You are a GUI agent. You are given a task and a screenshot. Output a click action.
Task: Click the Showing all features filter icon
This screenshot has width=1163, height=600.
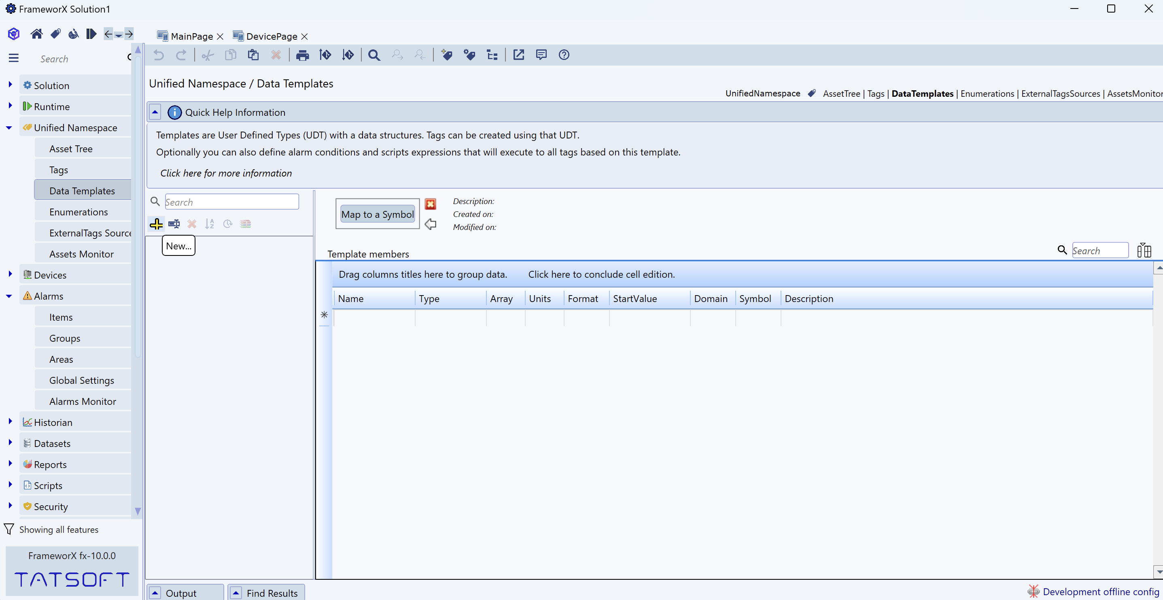8,529
